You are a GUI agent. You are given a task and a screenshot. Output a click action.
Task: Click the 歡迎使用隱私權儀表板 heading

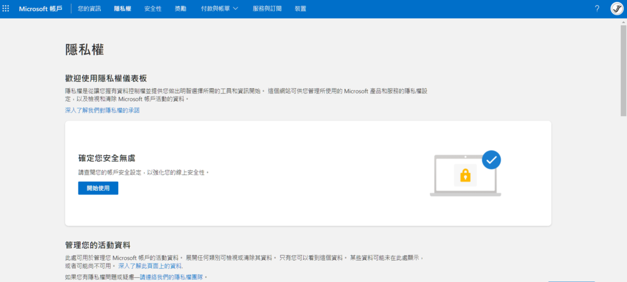pos(105,78)
